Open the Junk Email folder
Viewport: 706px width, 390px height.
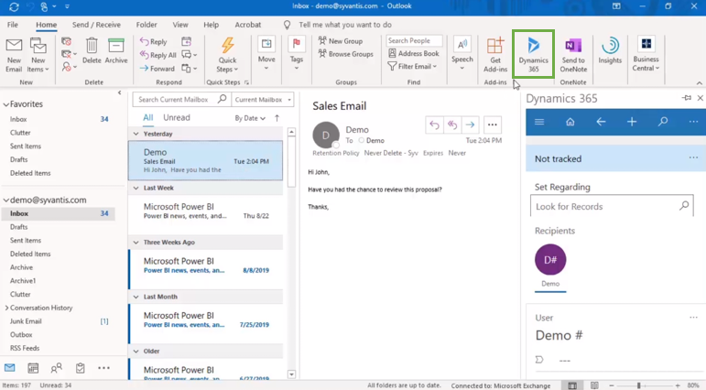26,321
